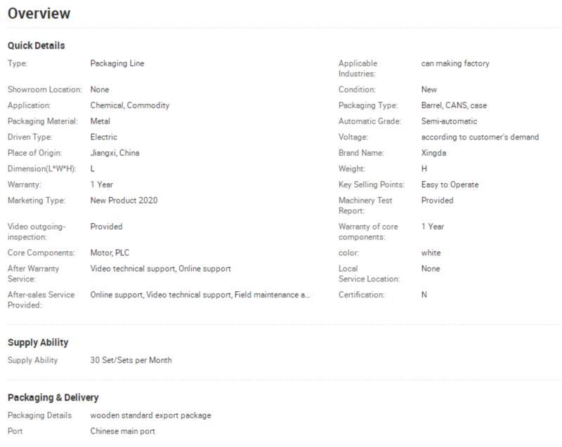Select the can making factory text
Image resolution: width=562 pixels, height=447 pixels.
coord(455,63)
